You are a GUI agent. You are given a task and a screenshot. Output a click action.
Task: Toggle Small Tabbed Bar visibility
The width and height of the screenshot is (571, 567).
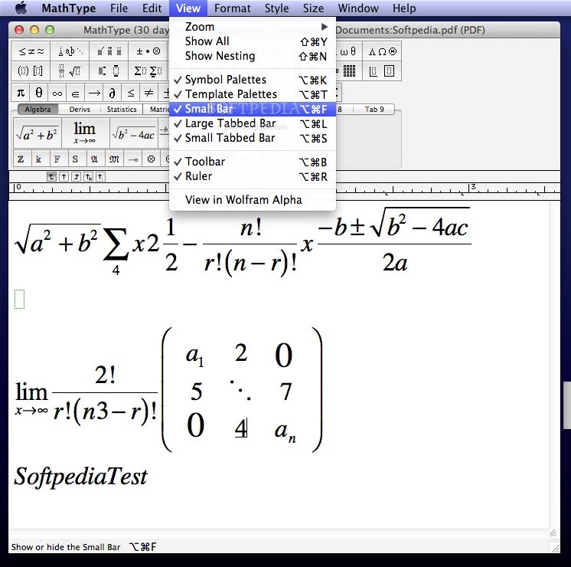pyautogui.click(x=253, y=138)
